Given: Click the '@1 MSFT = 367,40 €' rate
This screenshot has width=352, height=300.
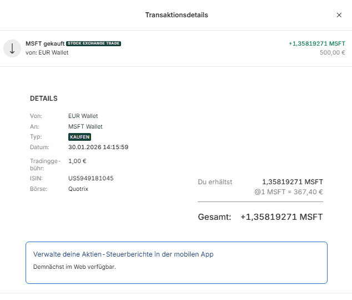Looking at the screenshot, I should [x=287, y=192].
